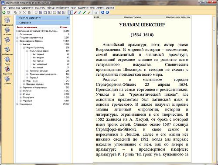Expand the Франция tree node
Screen dimensions: 218x165
click(21, 101)
